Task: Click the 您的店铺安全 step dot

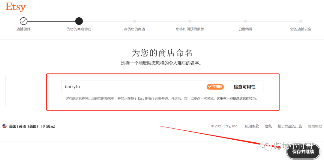Action: 301,21
